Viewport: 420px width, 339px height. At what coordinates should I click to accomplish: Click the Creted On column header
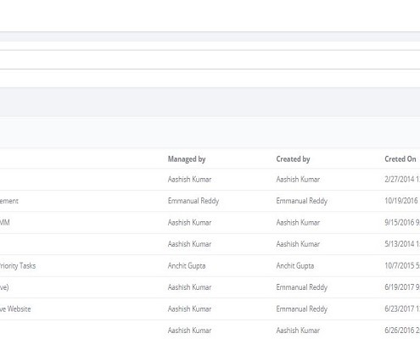coord(400,159)
